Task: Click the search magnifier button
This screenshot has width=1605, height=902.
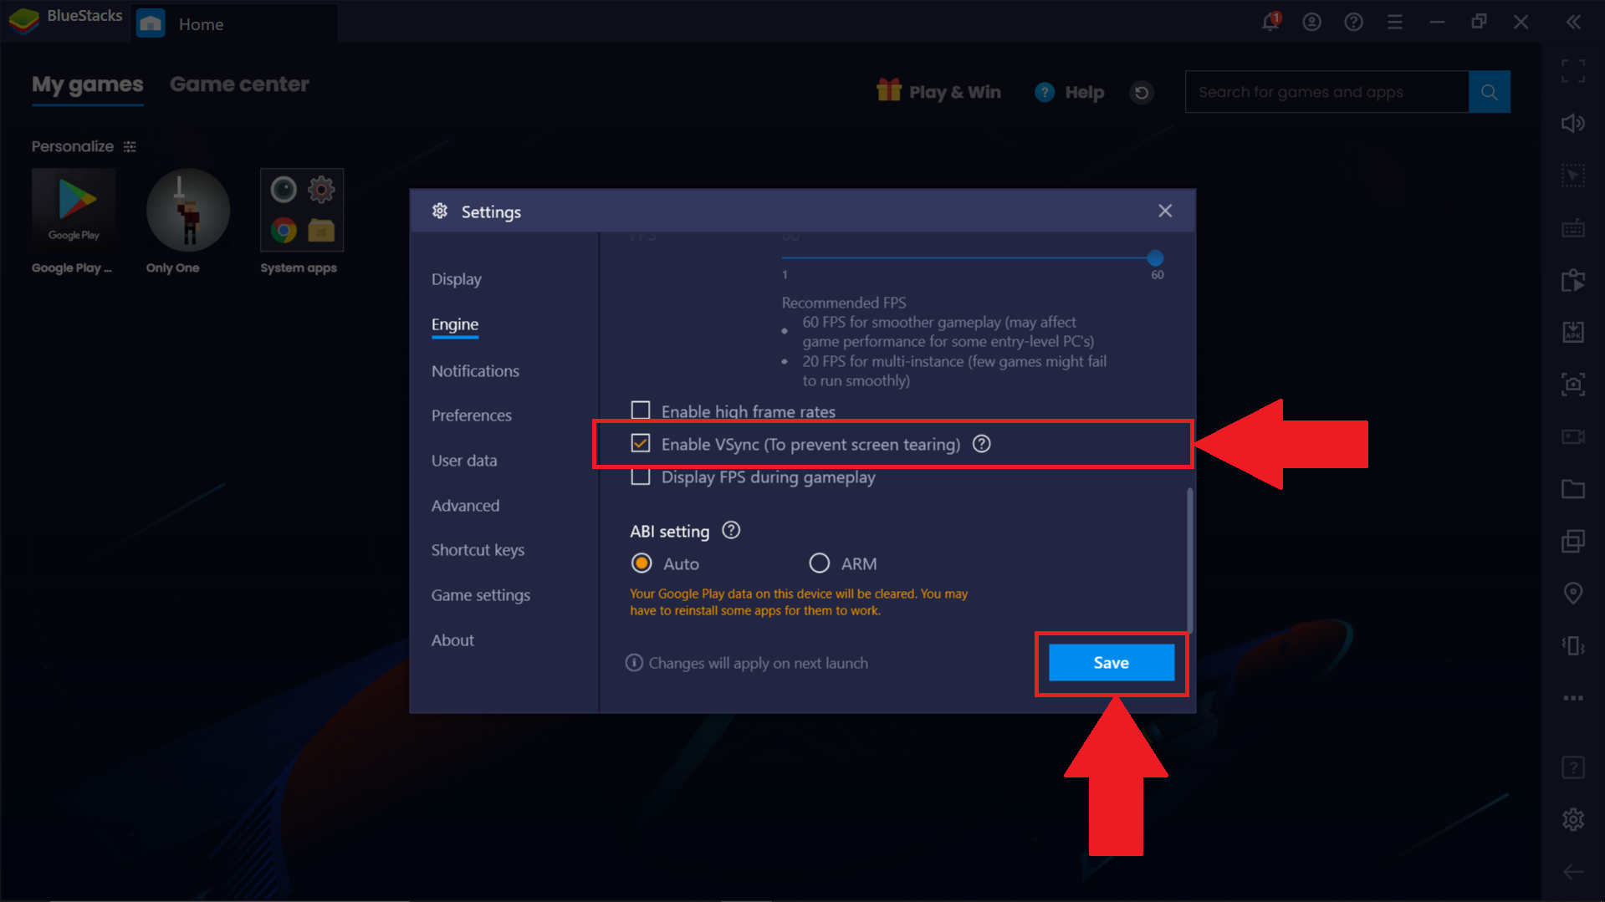Action: (x=1490, y=92)
